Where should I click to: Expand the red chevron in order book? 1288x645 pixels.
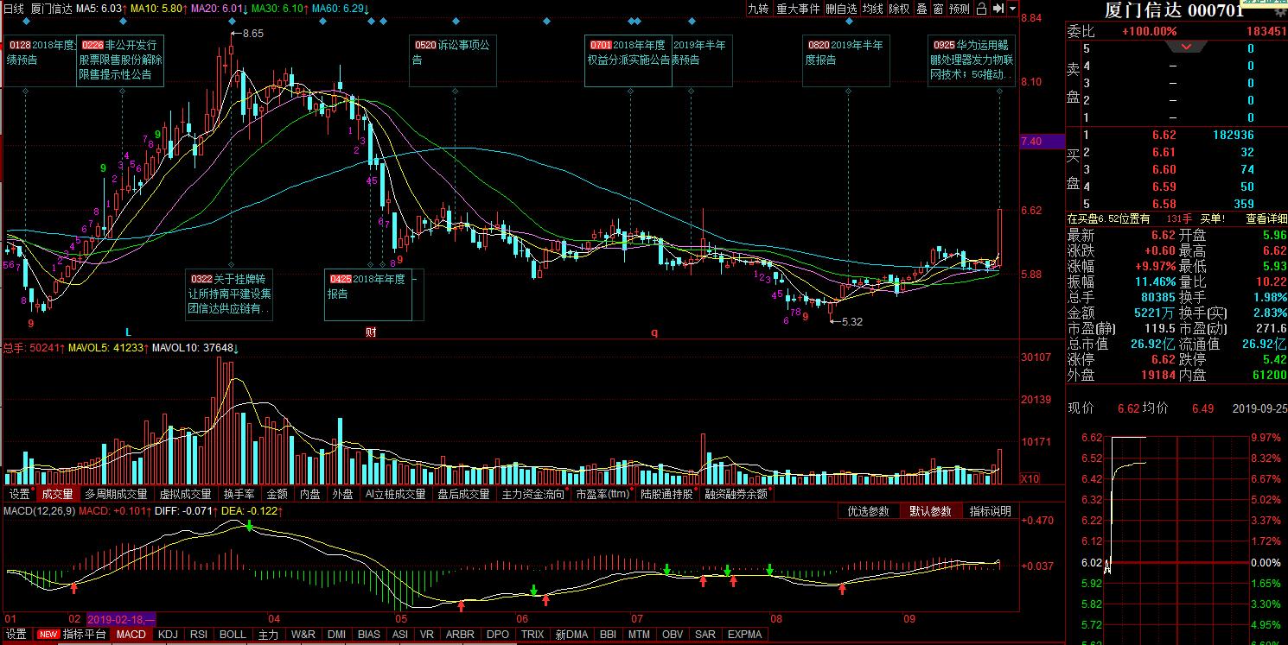(1186, 47)
